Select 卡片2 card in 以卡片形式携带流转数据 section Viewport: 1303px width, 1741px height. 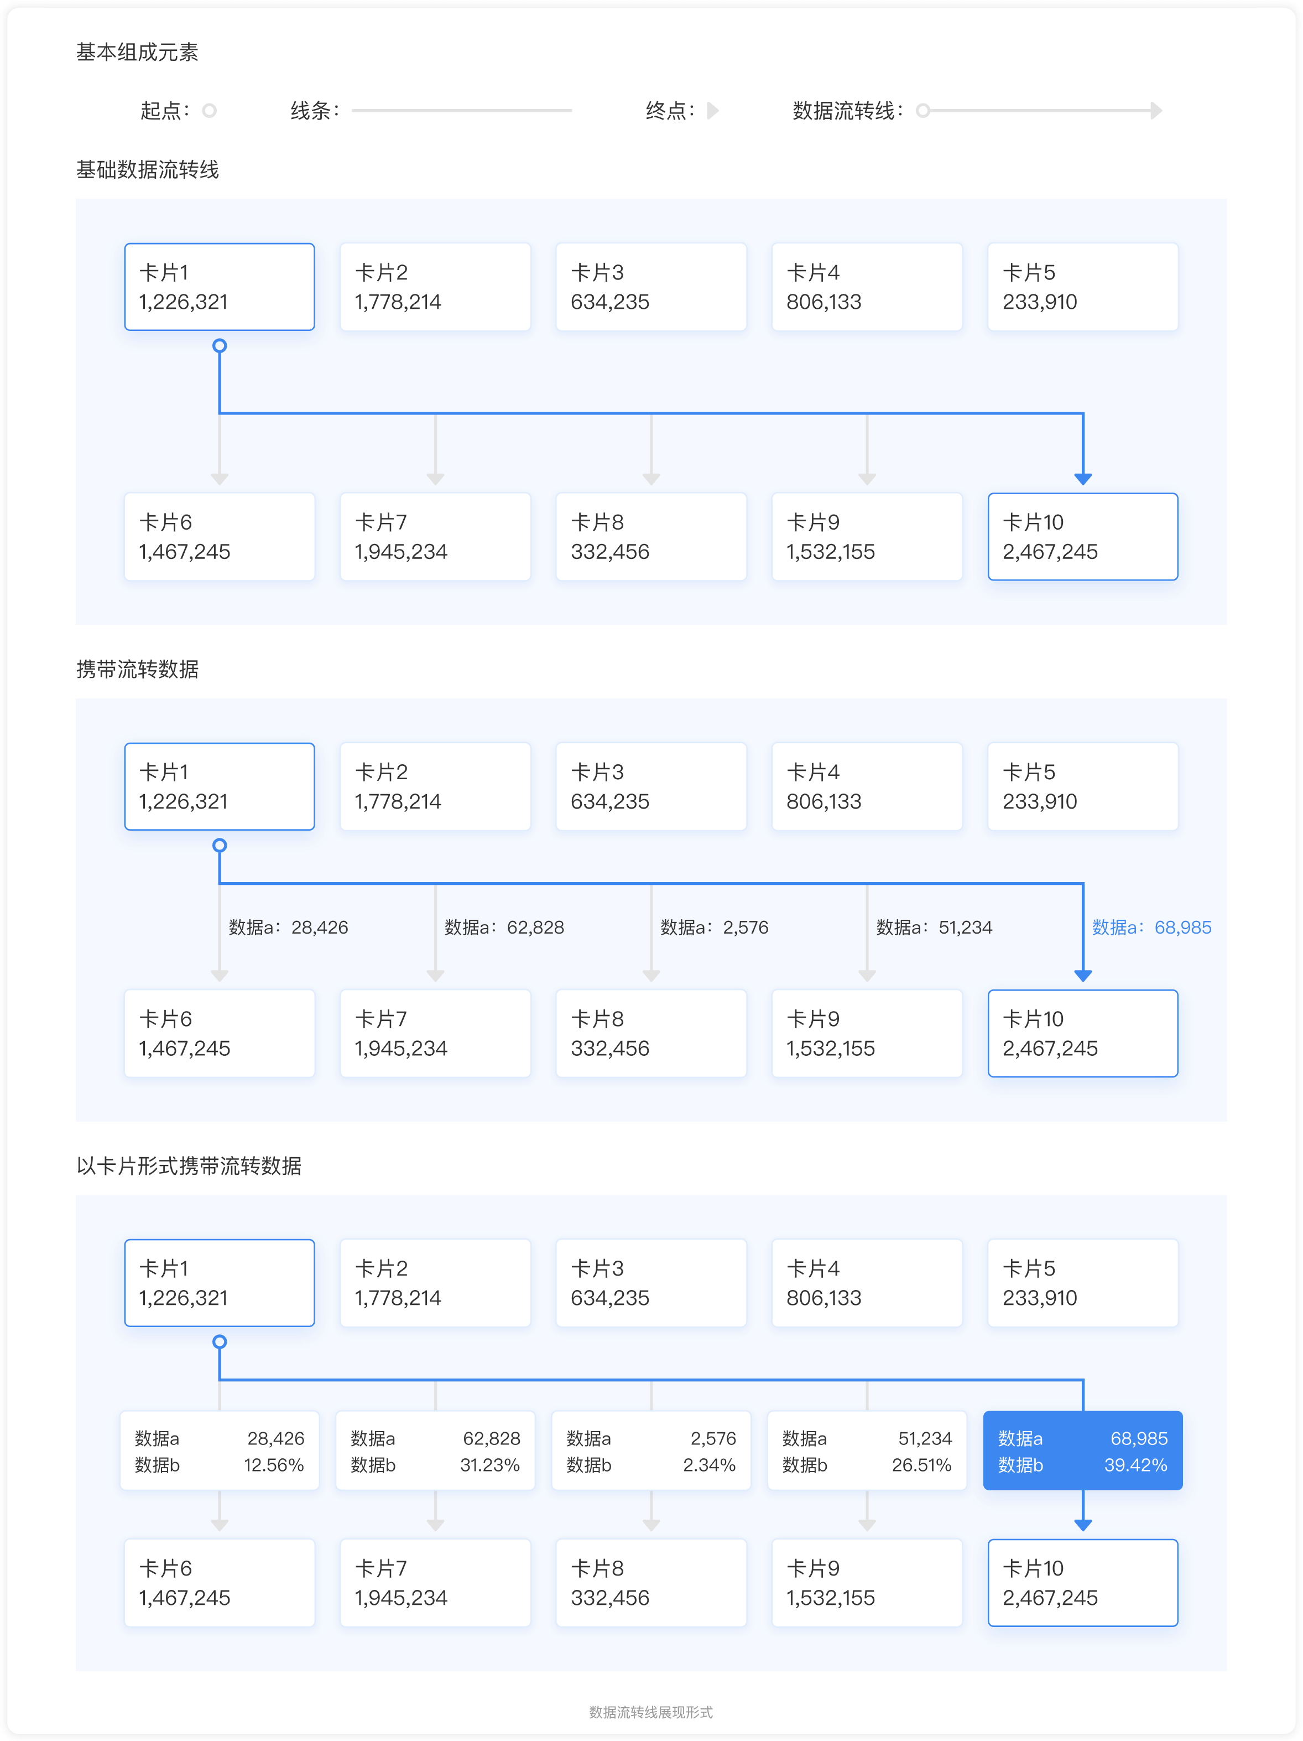tap(436, 1283)
